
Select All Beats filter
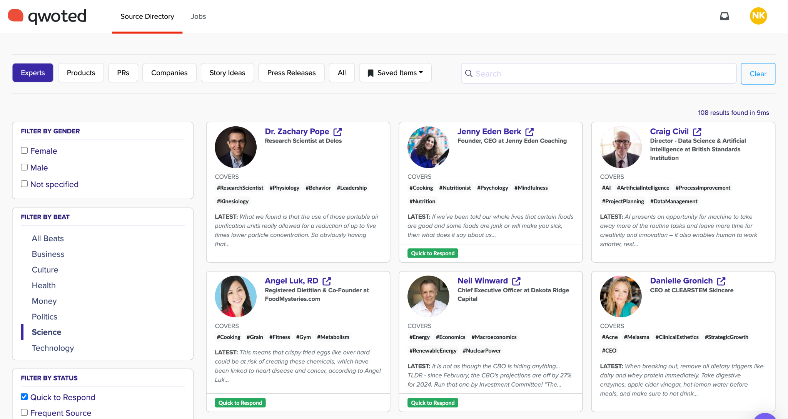click(x=48, y=238)
